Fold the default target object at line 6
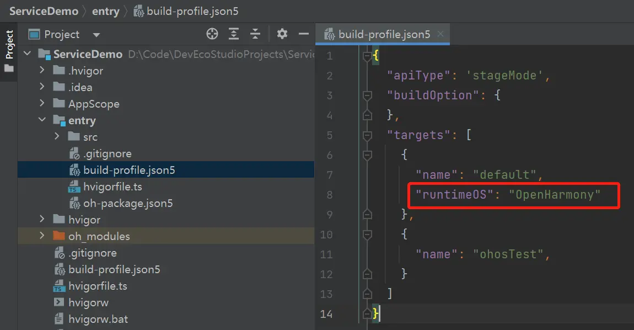The width and height of the screenshot is (634, 330). [x=367, y=155]
